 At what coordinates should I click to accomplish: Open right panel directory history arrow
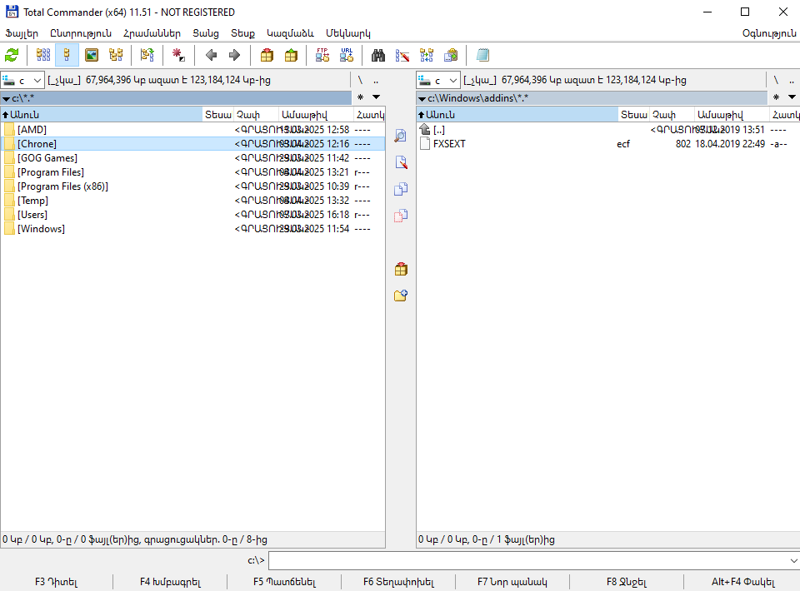coord(792,97)
